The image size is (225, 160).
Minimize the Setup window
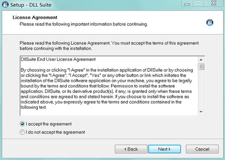[187, 4]
